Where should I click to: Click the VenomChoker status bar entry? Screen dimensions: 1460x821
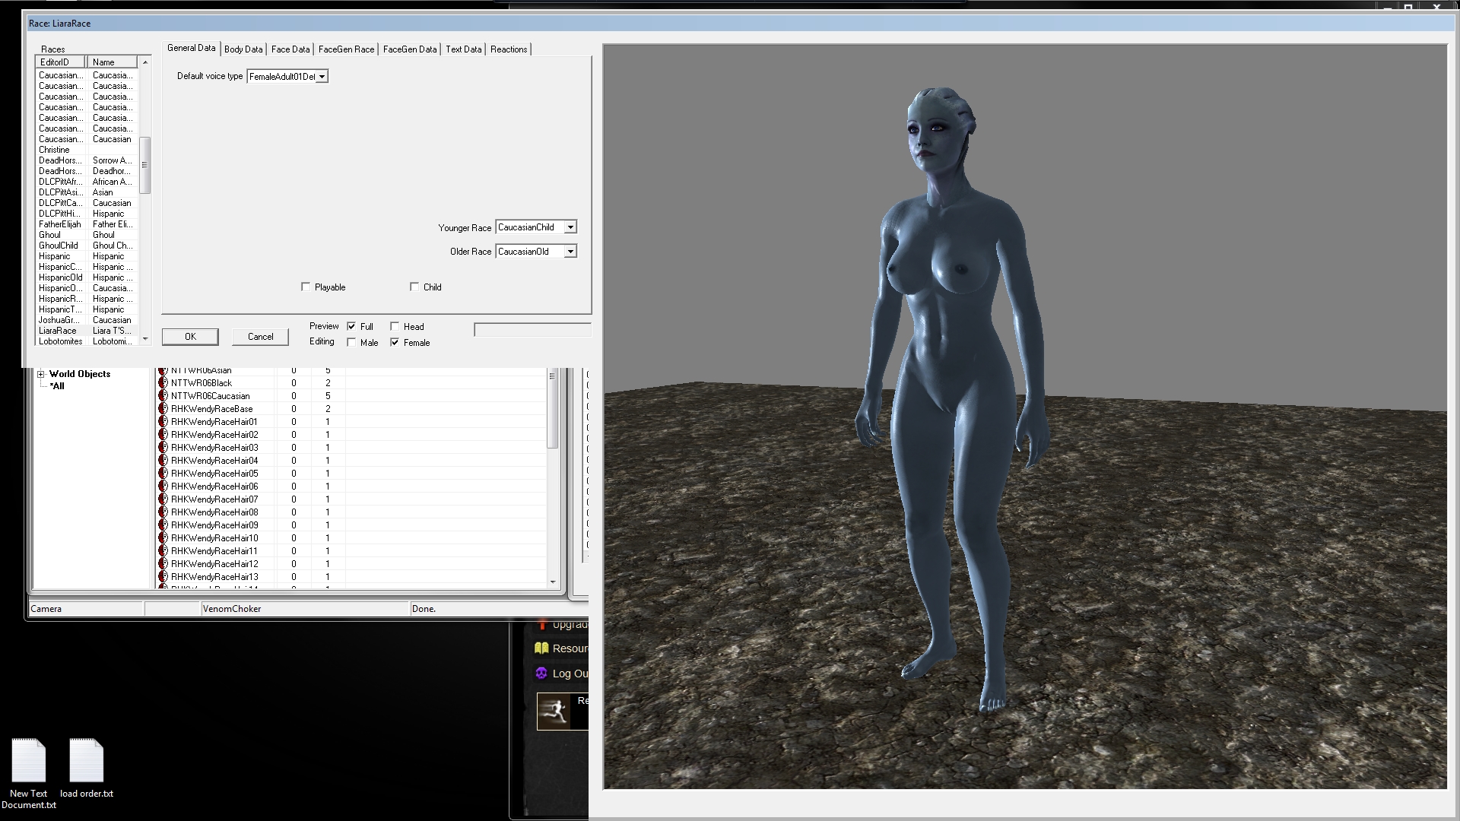tap(305, 609)
